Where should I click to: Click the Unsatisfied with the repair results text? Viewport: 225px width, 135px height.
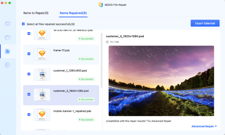[139, 121]
